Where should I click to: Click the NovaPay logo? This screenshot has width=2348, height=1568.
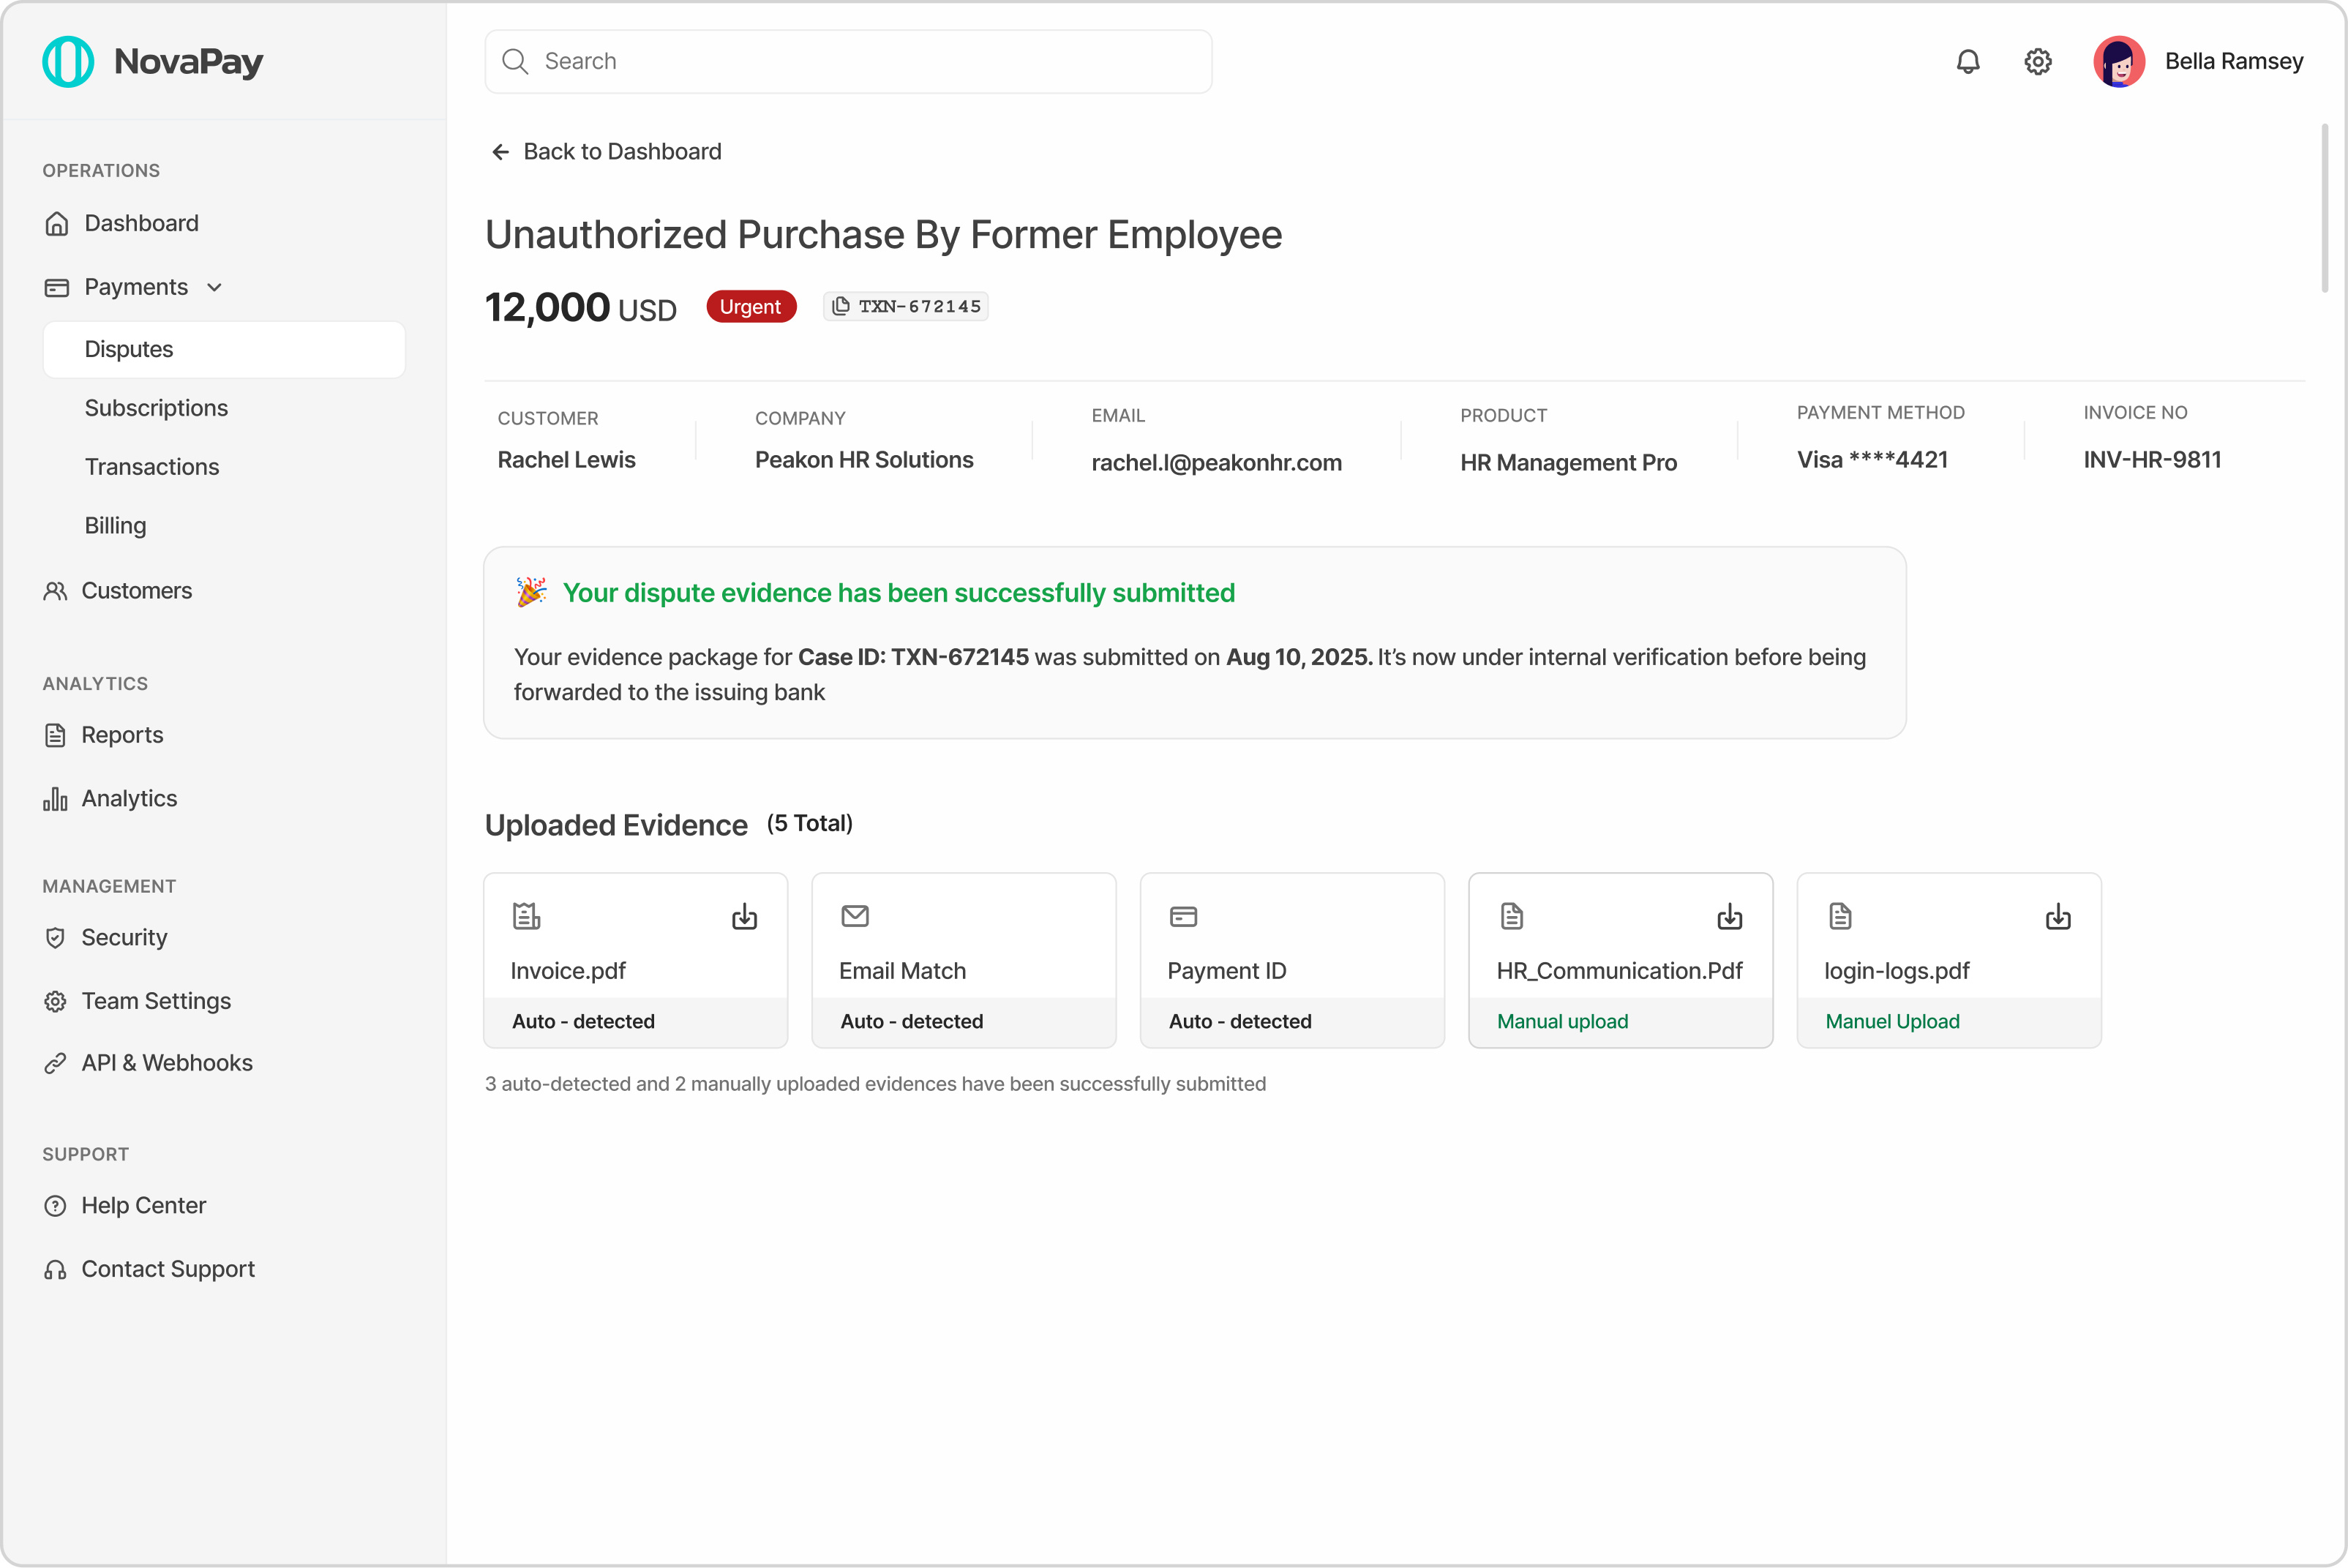pyautogui.click(x=155, y=61)
